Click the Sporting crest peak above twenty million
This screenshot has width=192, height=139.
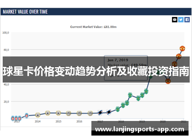click(x=130, y=95)
